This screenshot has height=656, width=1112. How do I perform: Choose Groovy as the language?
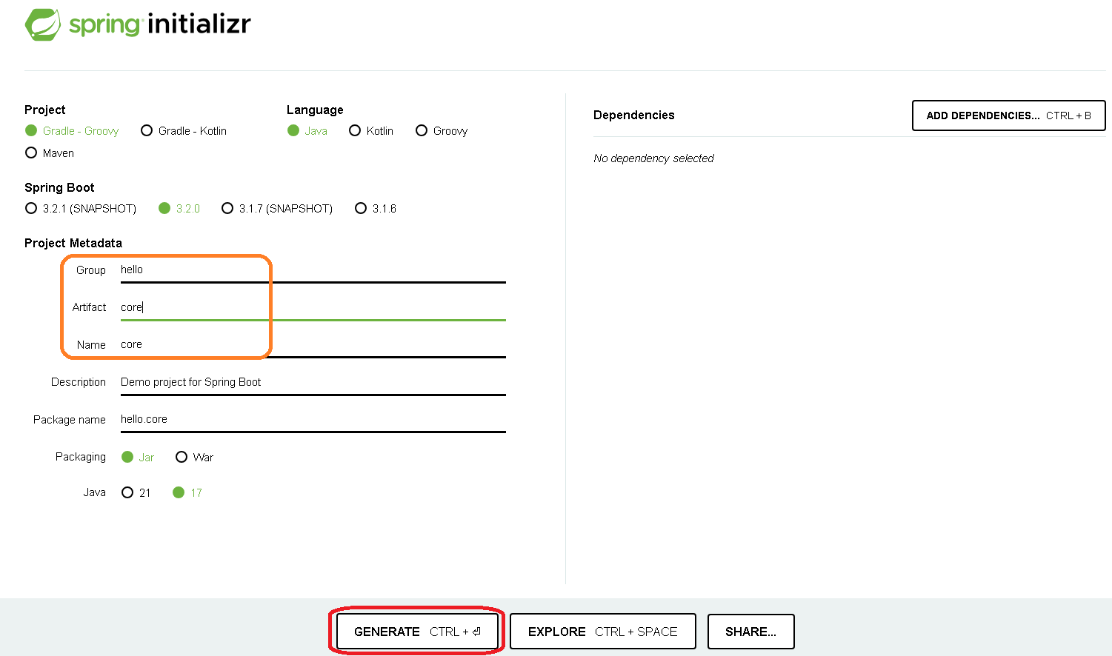click(x=442, y=131)
